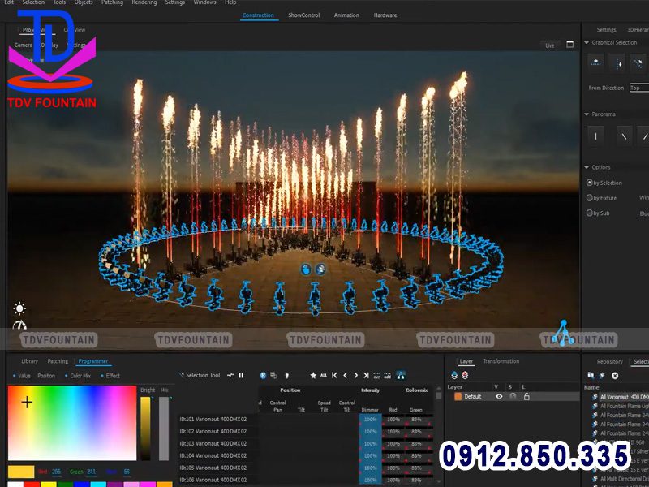Click the sun brightness icon in viewport
This screenshot has width=649, height=487.
[x=19, y=308]
